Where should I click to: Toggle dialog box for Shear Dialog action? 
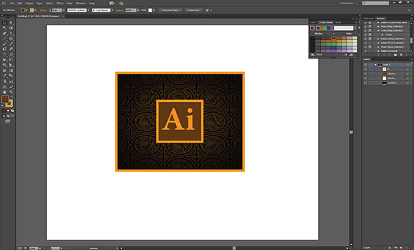[370, 47]
